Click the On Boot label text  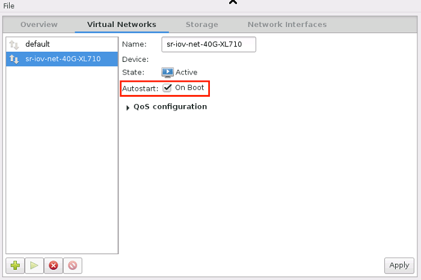189,88
